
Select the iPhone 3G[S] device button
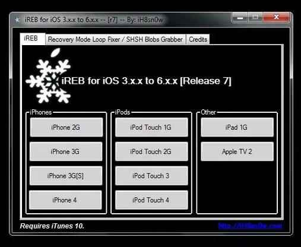point(66,176)
